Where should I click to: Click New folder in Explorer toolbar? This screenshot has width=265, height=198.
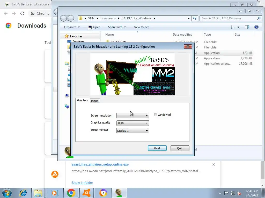(x=141, y=27)
